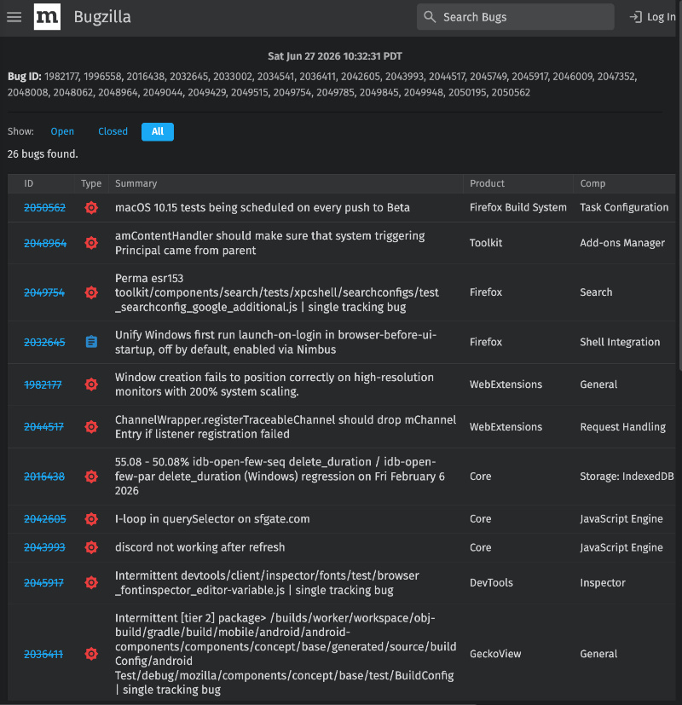Viewport: 682px width, 705px height.
Task: Click 'Firefox Build System' product cell
Action: [x=518, y=207]
